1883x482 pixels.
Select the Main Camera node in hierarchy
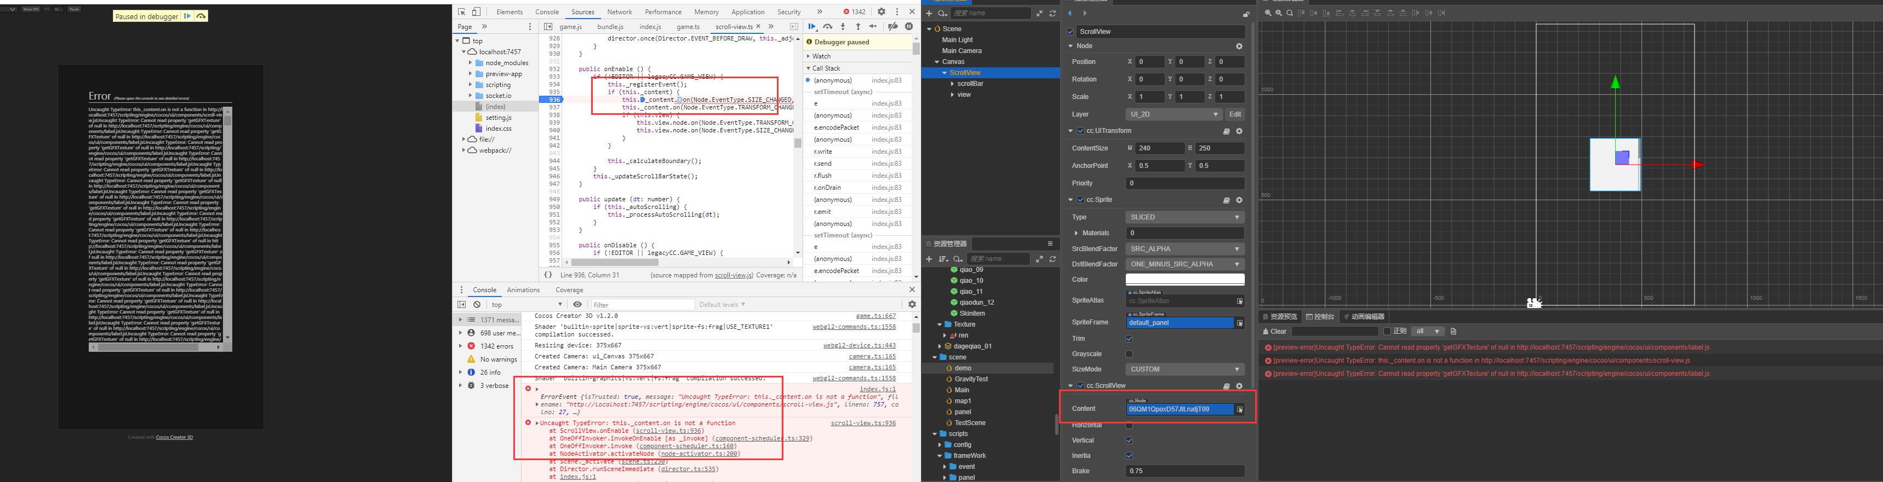(961, 51)
